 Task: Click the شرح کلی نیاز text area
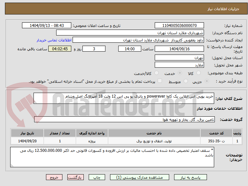click(x=124, y=98)
